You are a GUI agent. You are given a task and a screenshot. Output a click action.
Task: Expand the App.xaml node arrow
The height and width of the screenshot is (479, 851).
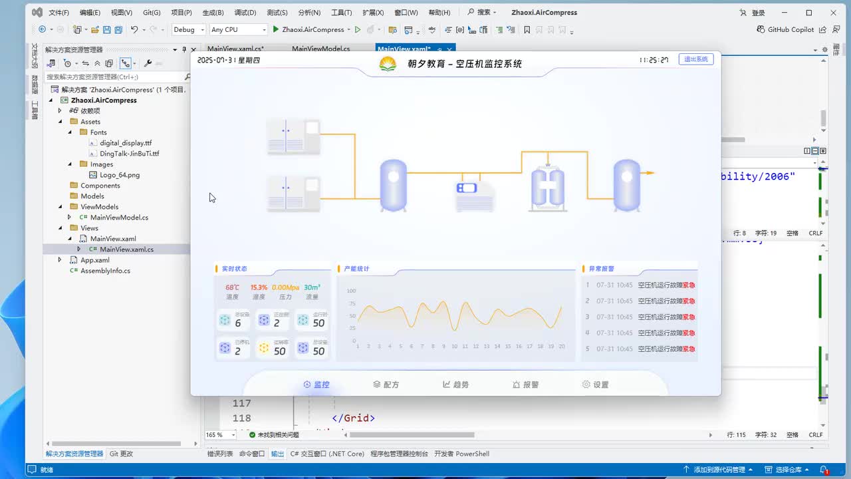pyautogui.click(x=60, y=260)
